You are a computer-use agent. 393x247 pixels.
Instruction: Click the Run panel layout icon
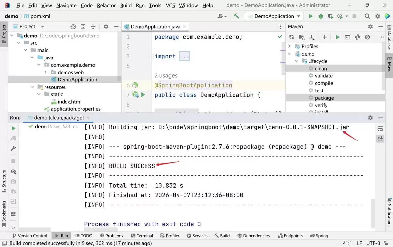pos(13,214)
